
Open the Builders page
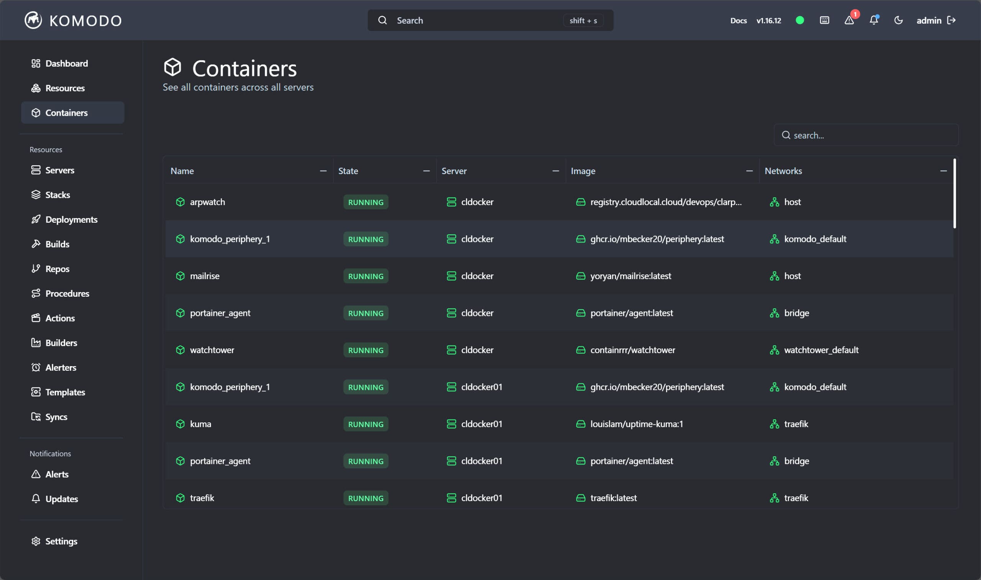tap(61, 343)
